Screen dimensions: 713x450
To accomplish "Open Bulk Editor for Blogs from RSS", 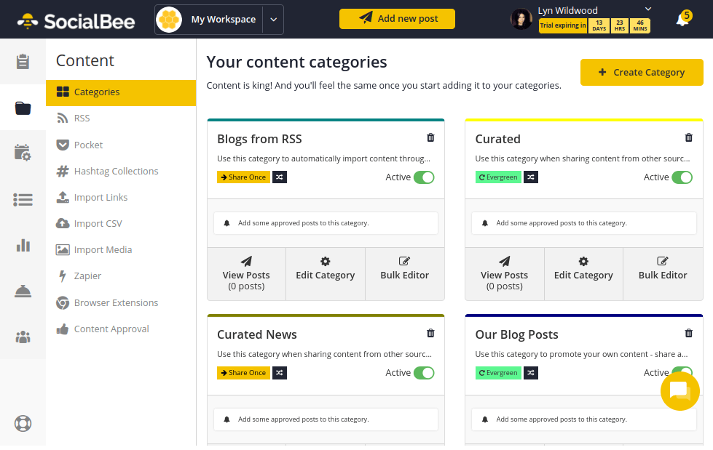I will point(405,274).
